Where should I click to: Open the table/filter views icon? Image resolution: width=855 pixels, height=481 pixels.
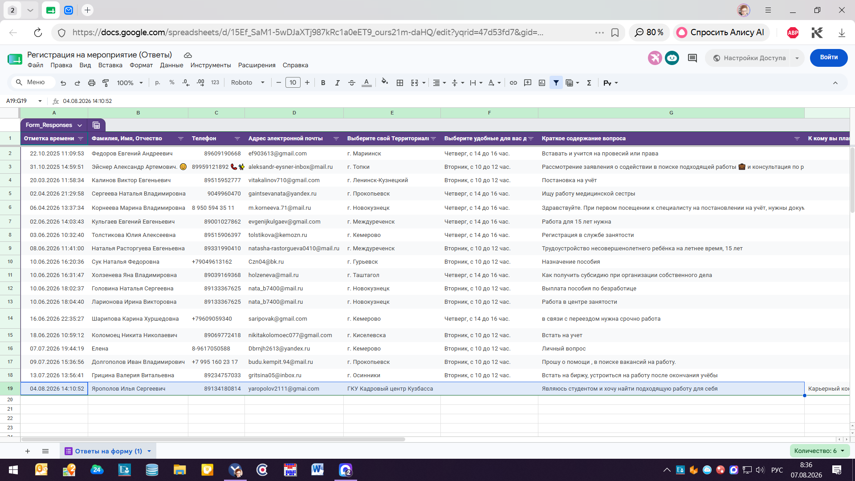(569, 83)
